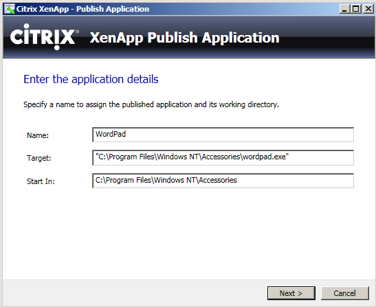Viewport: 376px width, 307px height.
Task: Click the Name: label
Action: pyautogui.click(x=38, y=135)
